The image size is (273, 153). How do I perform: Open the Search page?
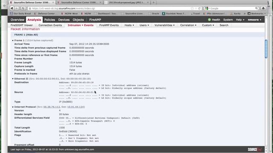[x=224, y=25]
